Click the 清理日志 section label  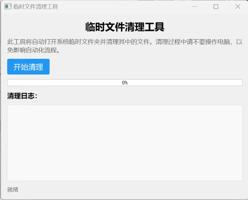pyautogui.click(x=22, y=96)
